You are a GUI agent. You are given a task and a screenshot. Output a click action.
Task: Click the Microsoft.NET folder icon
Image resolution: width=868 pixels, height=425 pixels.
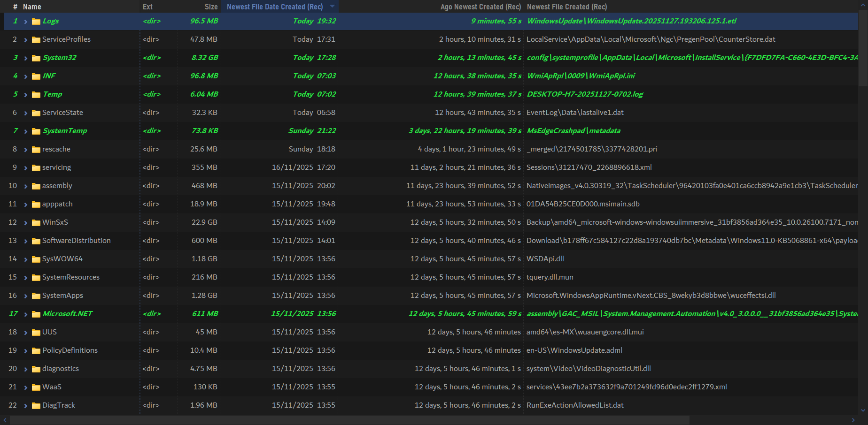(36, 314)
